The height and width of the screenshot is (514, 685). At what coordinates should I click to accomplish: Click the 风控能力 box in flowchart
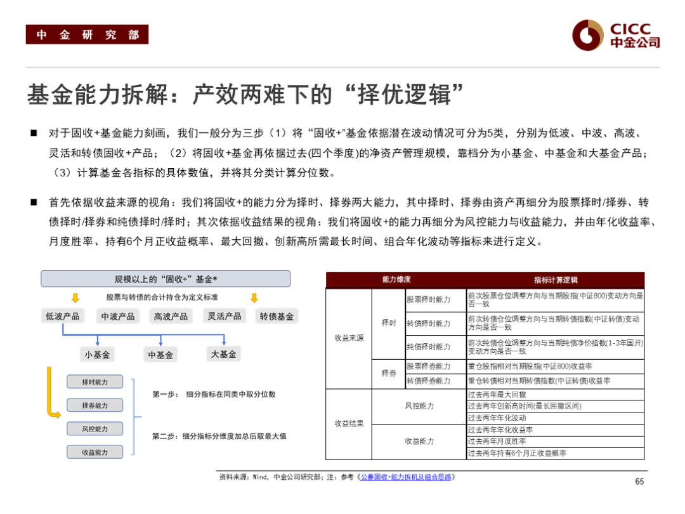click(x=95, y=429)
